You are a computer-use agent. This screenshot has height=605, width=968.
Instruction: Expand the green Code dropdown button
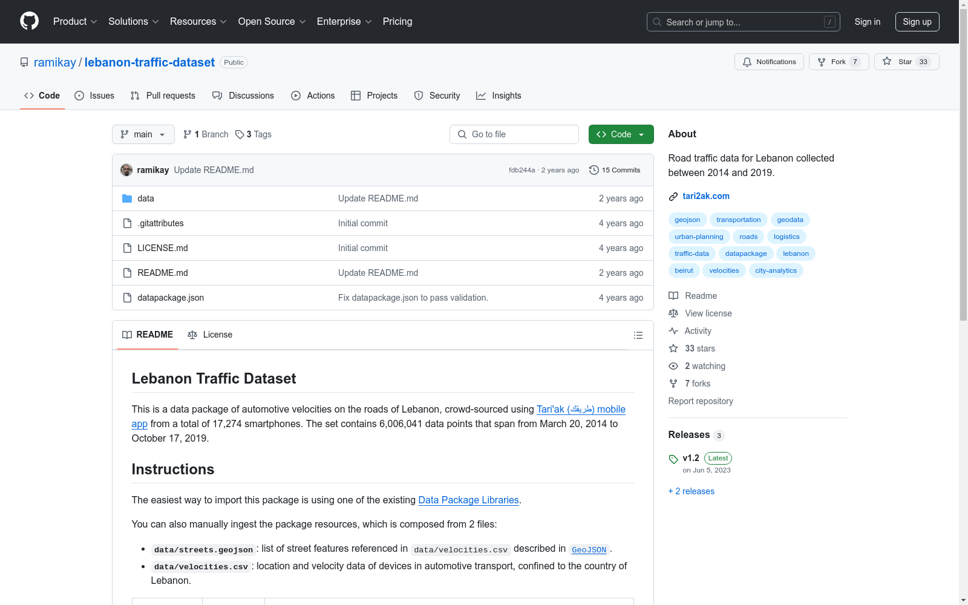pos(621,134)
